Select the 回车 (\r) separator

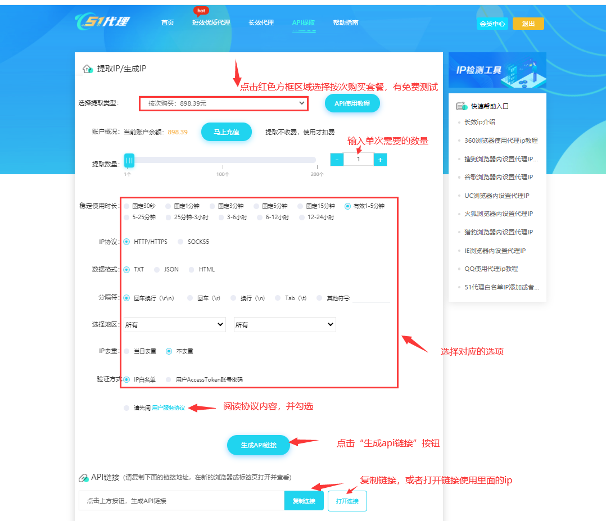(190, 298)
